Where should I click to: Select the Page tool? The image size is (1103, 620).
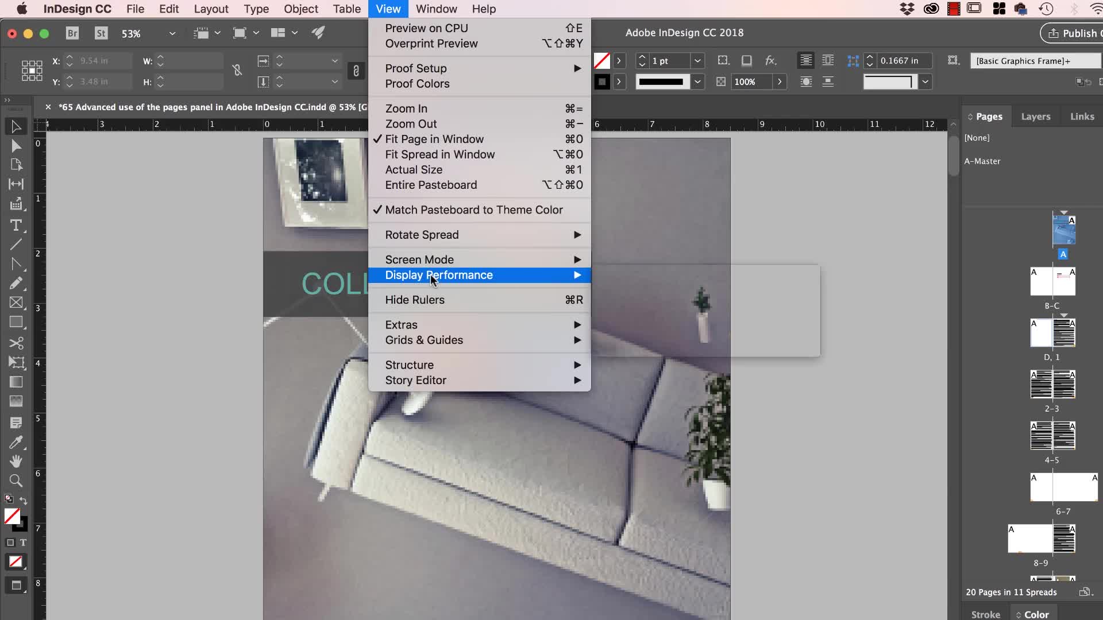(x=16, y=165)
